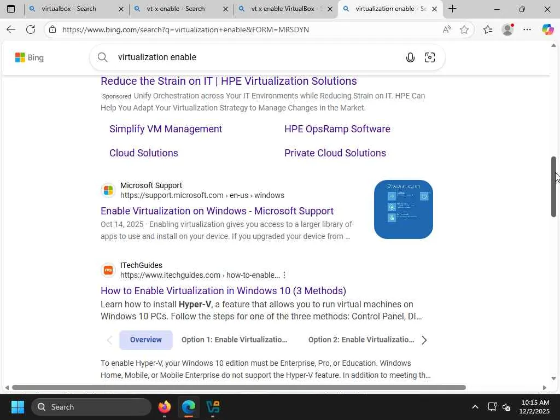The image size is (560, 420).
Task: Open Enable Virtualization on Windows result
Action: tap(217, 211)
